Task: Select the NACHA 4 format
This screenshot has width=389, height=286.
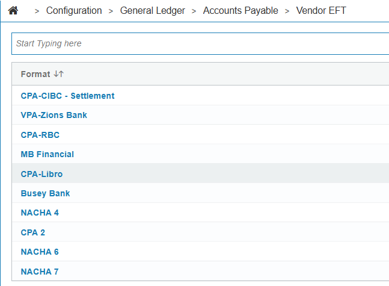Action: pos(40,213)
